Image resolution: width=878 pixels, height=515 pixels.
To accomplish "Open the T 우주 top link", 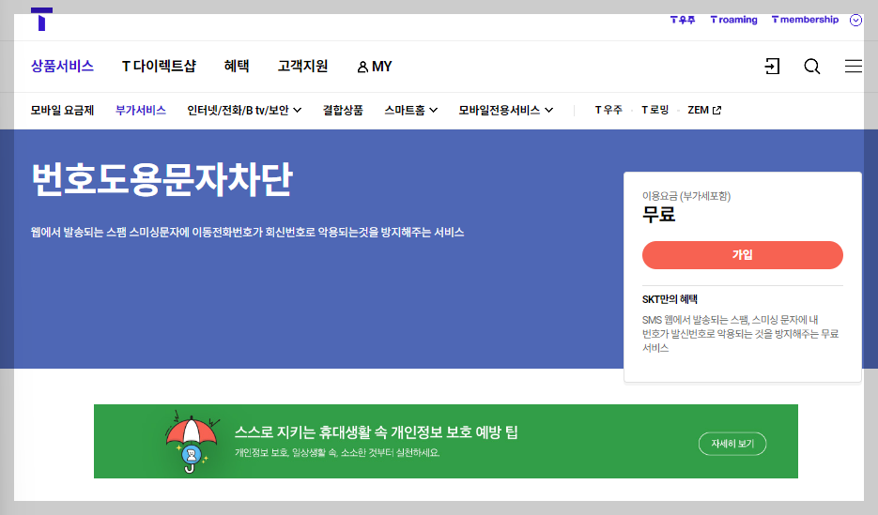I will [x=683, y=20].
